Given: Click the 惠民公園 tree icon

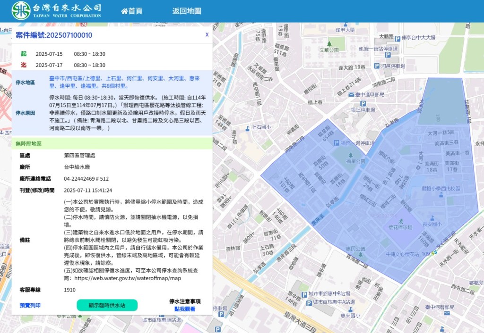Looking at the screenshot, I should 360,254.
